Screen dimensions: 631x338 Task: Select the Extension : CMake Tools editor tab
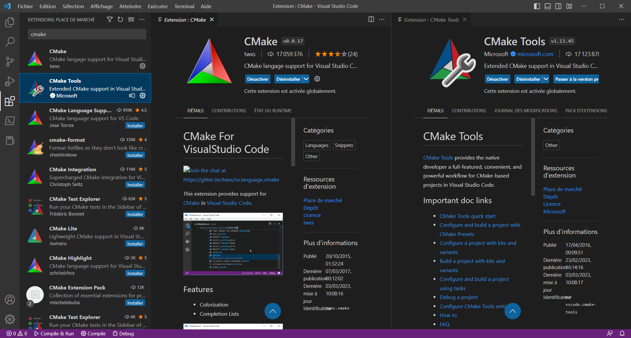(x=431, y=20)
